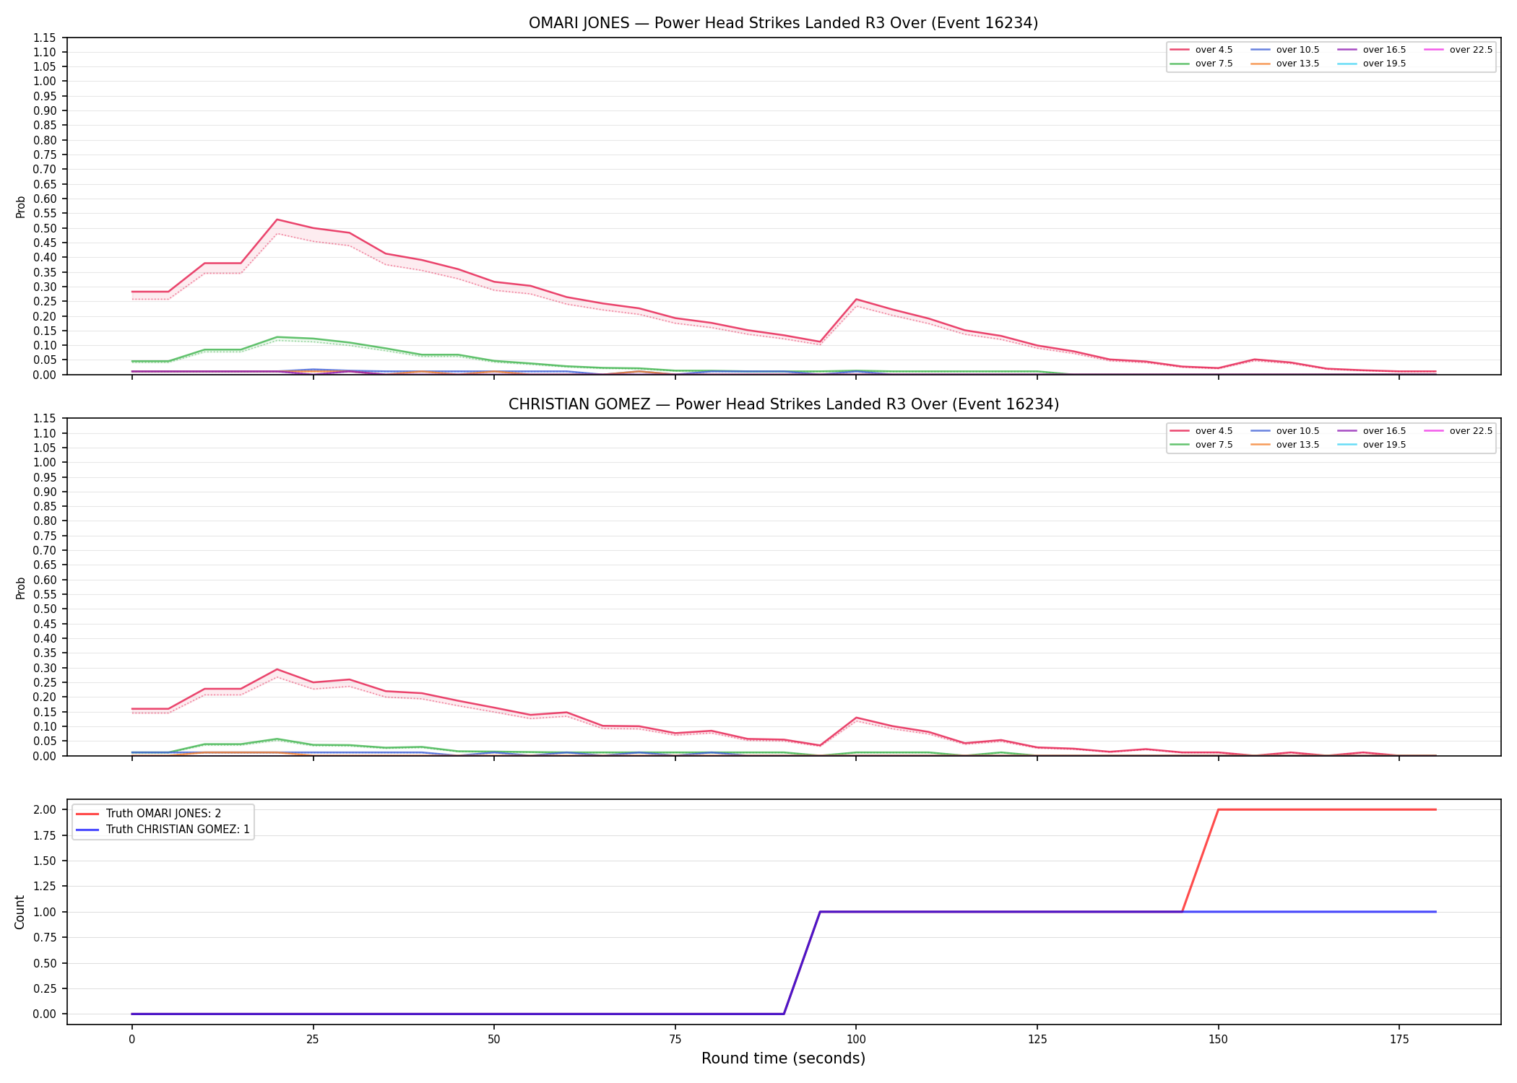Click the red peak at 20 seconds in Jones chart
Image resolution: width=1517 pixels, height=1083 pixels.
[277, 219]
